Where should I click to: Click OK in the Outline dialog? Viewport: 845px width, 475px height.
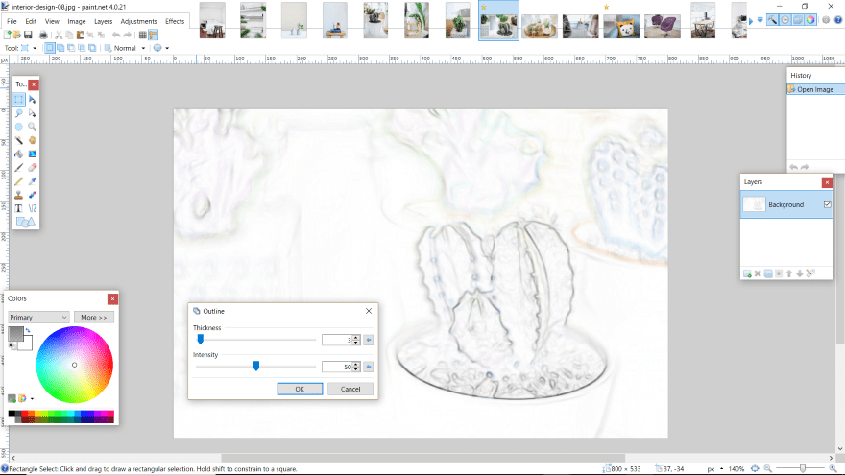[x=300, y=389]
